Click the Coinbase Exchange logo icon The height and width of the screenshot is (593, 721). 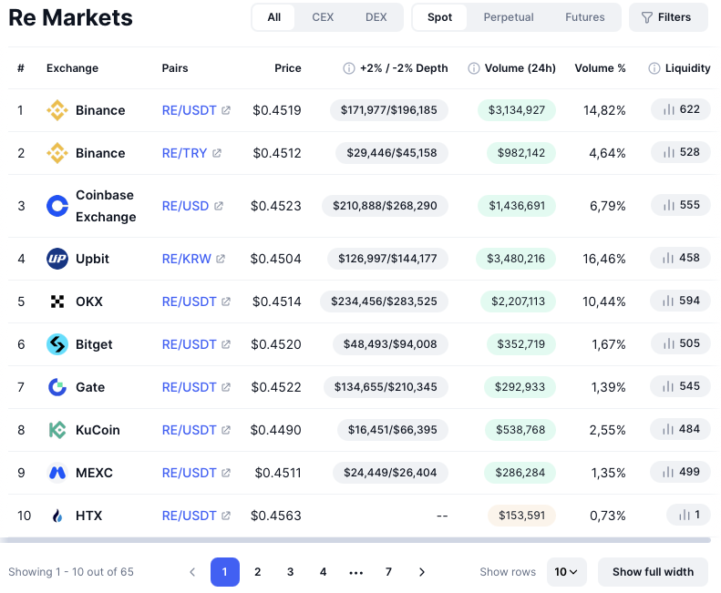pos(57,206)
